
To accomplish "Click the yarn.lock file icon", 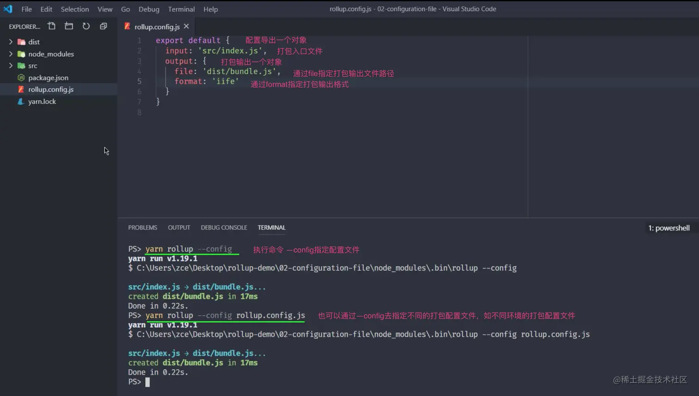I will coord(21,101).
